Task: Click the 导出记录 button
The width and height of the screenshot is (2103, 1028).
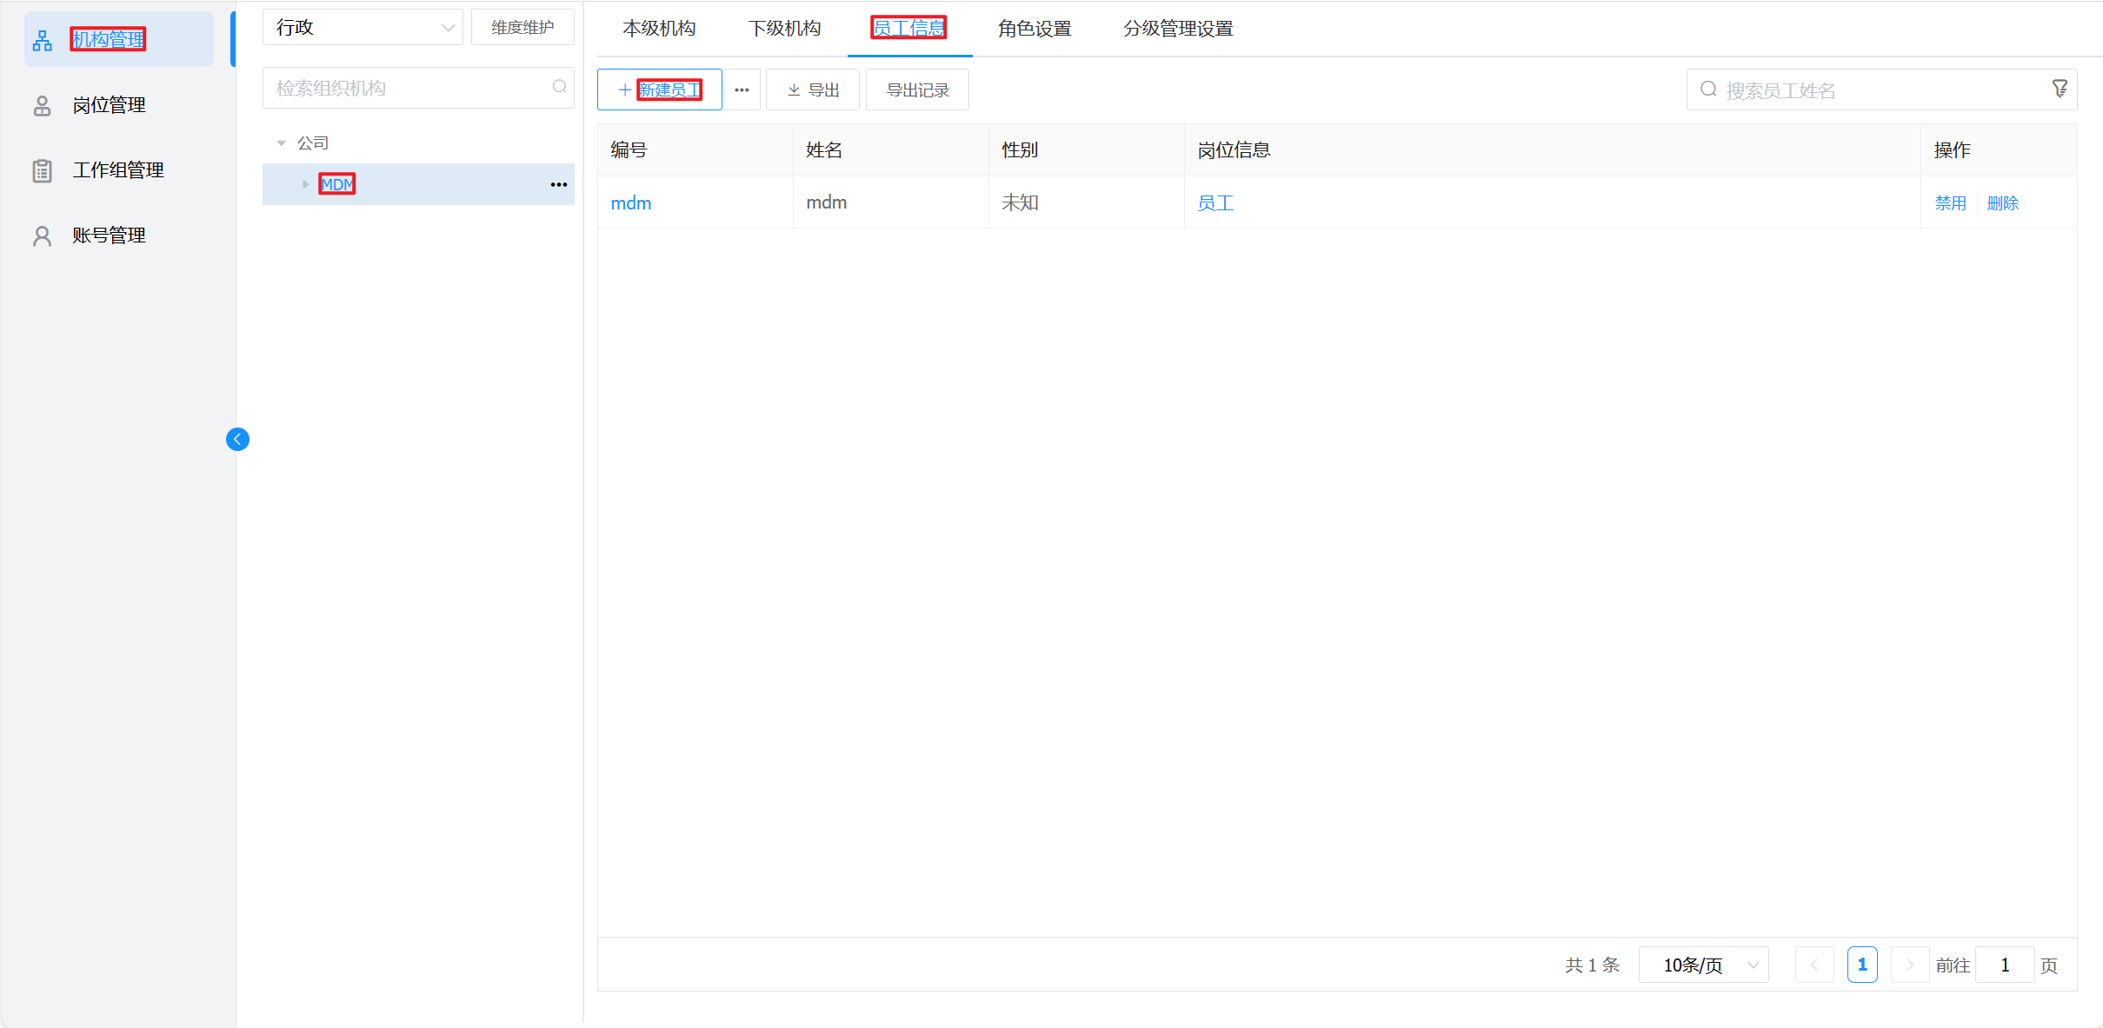Action: (x=917, y=90)
